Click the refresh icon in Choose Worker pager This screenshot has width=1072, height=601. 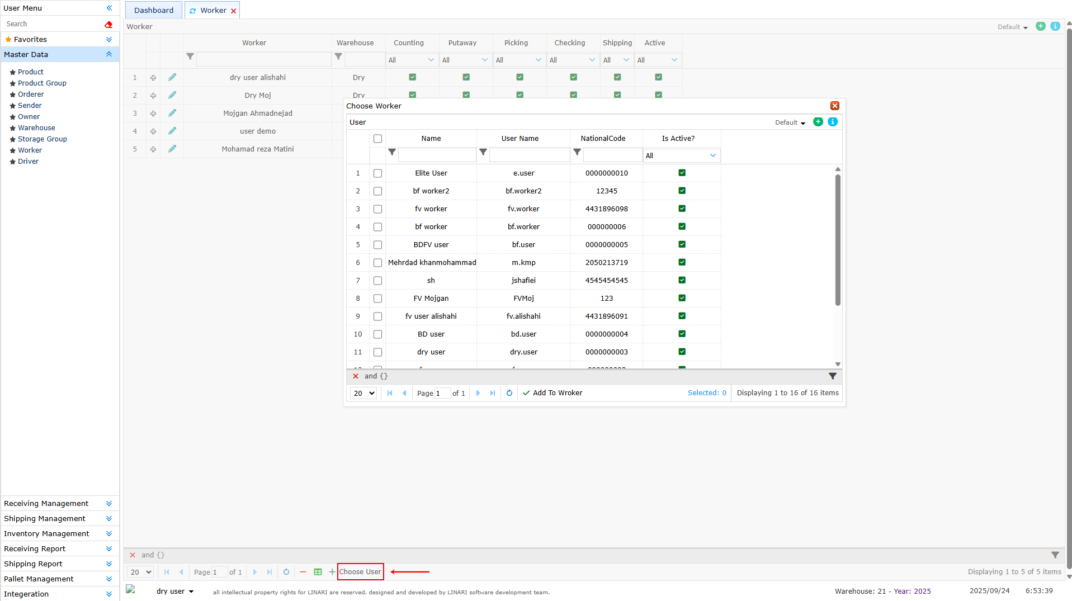click(509, 393)
